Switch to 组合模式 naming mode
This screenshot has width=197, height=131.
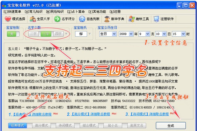(x=89, y=125)
